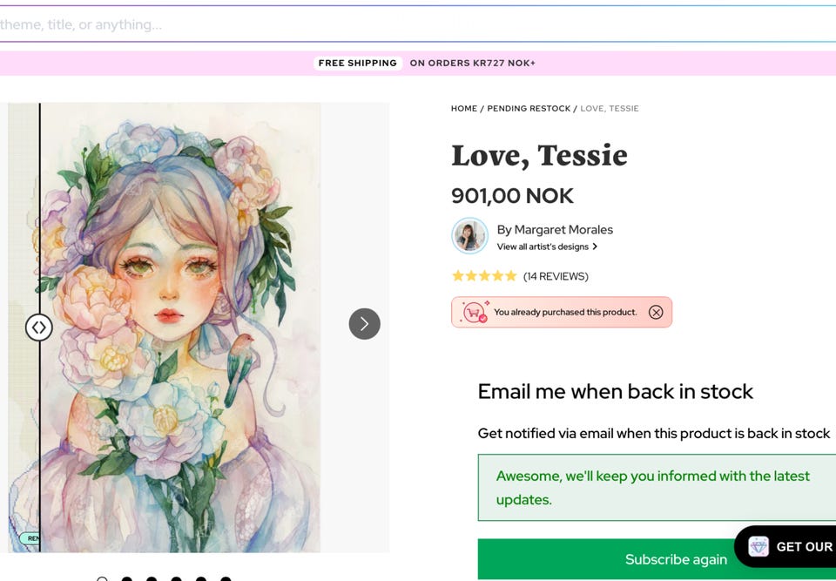The image size is (836, 581).
Task: Go to Home in breadcrumb
Action: pos(464,109)
